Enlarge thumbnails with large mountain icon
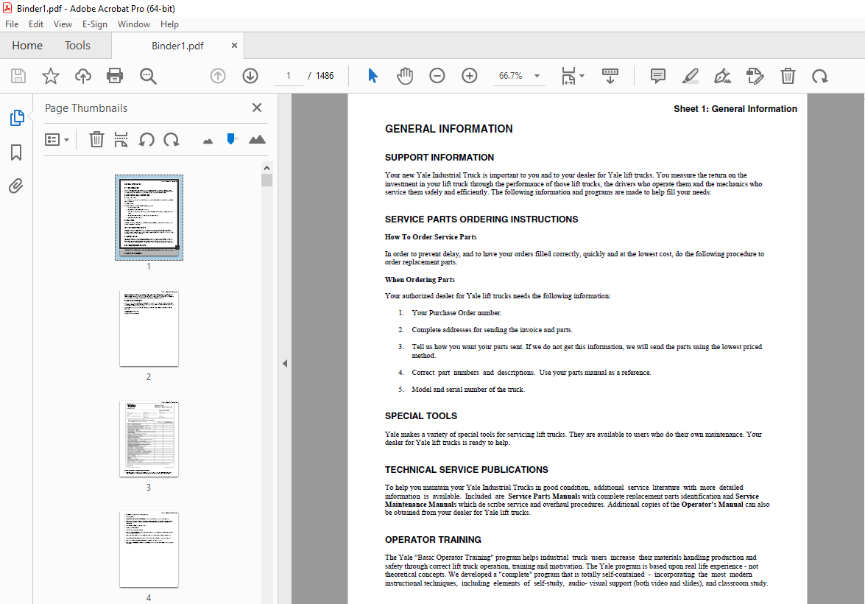The height and width of the screenshot is (604, 865). pyautogui.click(x=257, y=140)
